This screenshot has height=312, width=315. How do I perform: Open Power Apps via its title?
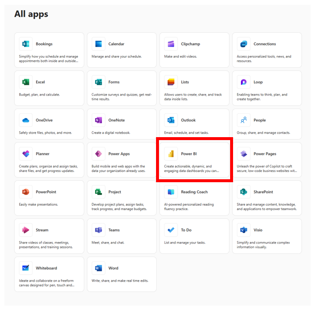click(119, 154)
